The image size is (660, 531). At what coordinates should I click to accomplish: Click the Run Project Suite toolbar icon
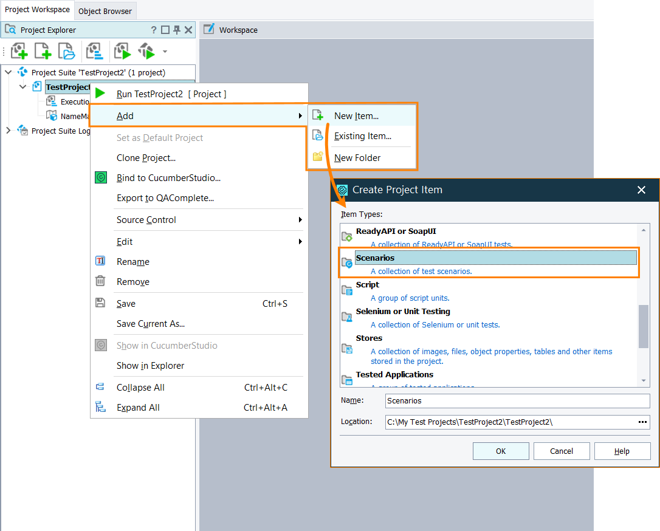point(146,51)
